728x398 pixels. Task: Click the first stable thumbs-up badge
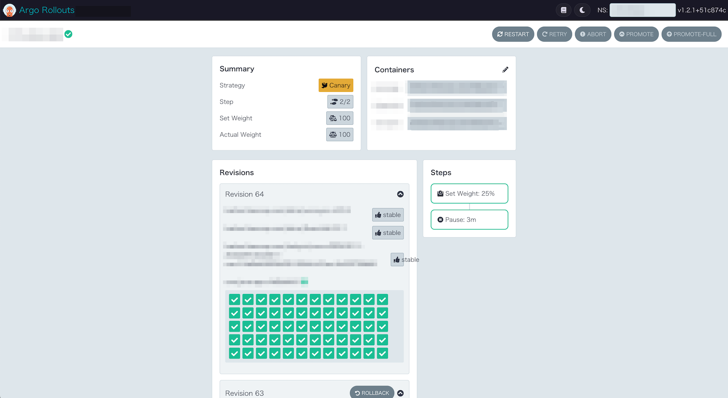[x=388, y=215]
